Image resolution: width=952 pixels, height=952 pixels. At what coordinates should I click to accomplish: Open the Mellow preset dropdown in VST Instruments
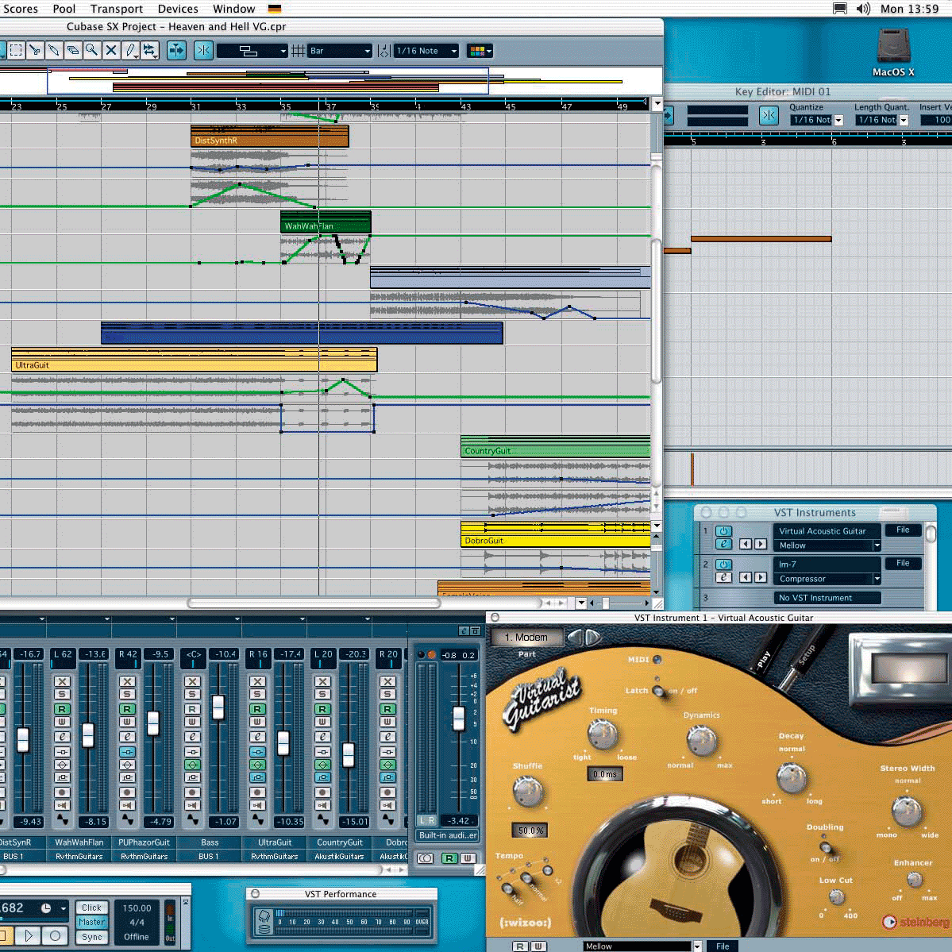pos(827,545)
